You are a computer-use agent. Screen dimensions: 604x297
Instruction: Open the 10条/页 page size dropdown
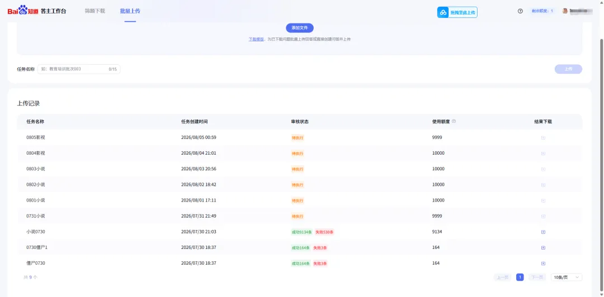tap(567, 277)
